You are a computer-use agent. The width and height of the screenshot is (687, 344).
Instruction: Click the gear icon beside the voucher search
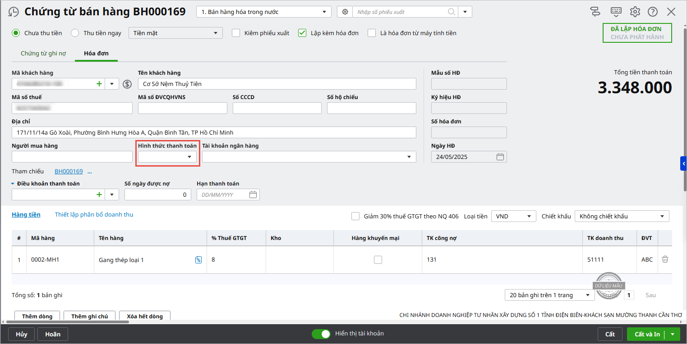pyautogui.click(x=345, y=12)
